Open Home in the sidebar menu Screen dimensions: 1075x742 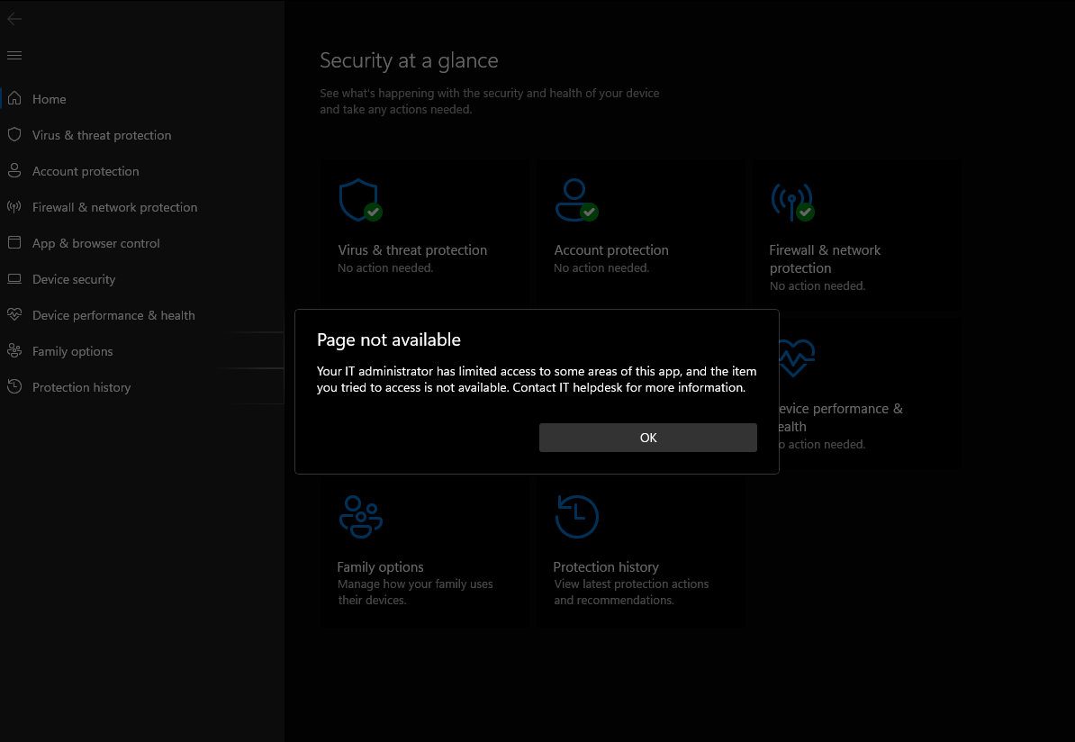(x=142, y=99)
